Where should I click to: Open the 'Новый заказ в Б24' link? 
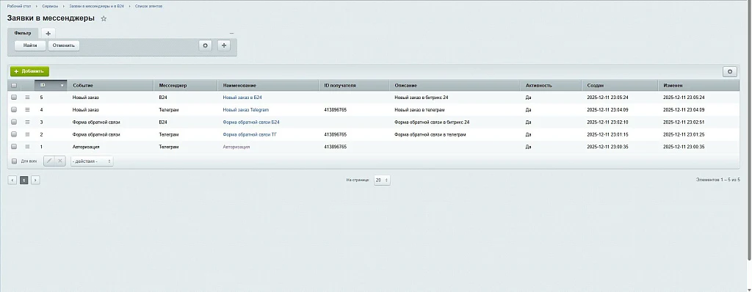(x=242, y=98)
